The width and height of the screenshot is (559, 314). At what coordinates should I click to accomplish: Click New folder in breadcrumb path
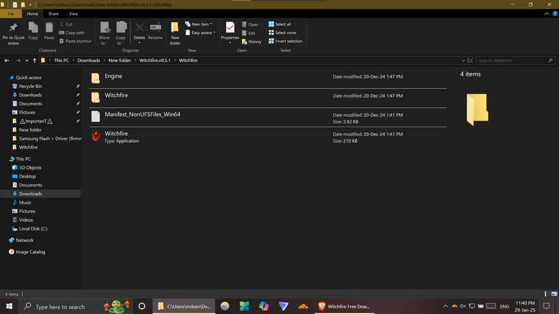120,60
